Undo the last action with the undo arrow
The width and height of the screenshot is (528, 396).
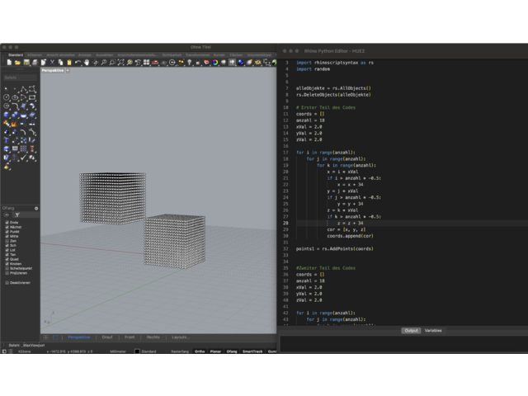78,63
